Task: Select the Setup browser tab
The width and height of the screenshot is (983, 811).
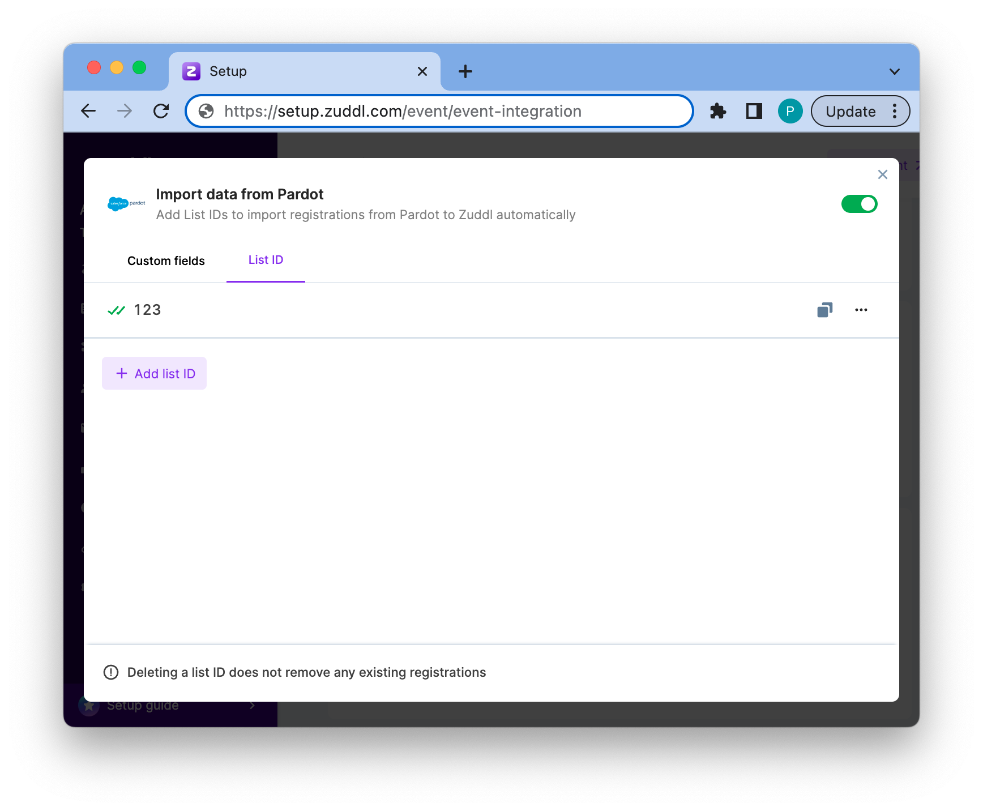Action: (305, 71)
